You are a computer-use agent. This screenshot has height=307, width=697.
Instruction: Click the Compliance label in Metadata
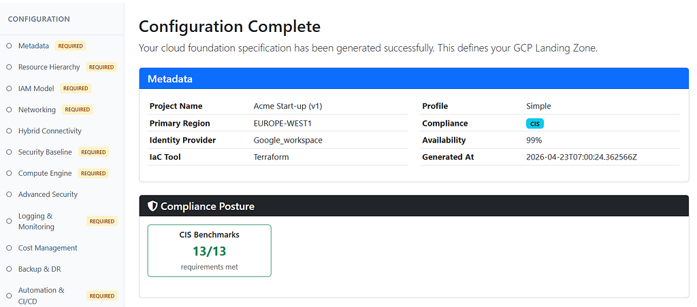[x=445, y=124]
